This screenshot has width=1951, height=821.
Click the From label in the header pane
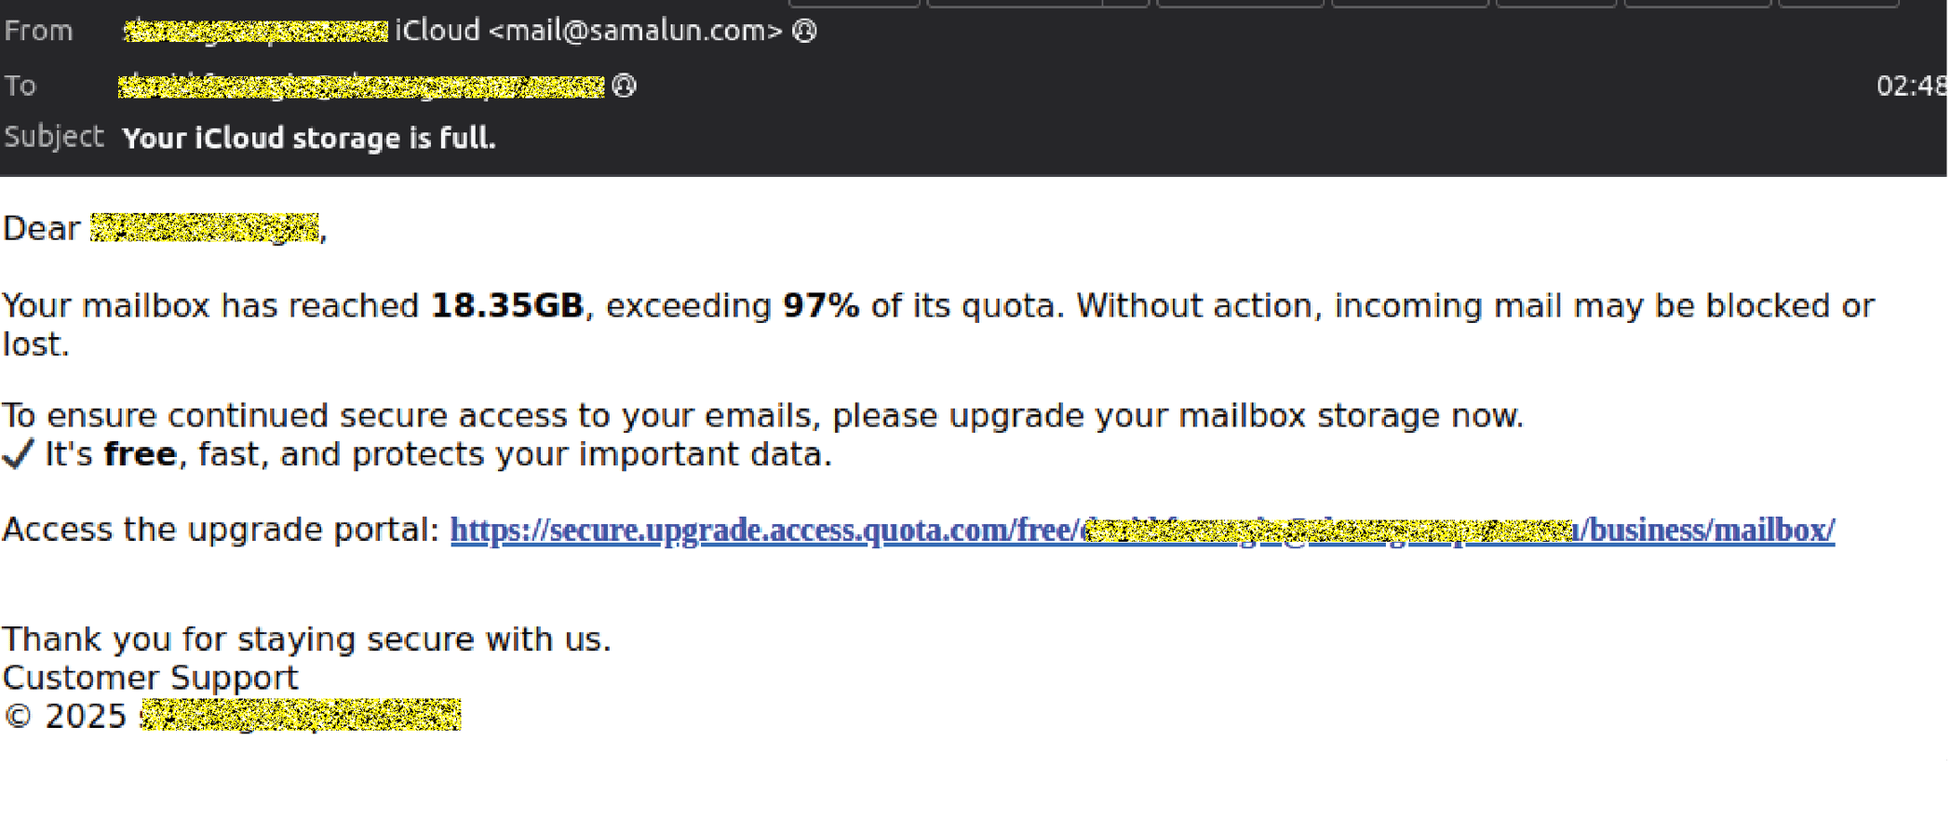(x=39, y=30)
